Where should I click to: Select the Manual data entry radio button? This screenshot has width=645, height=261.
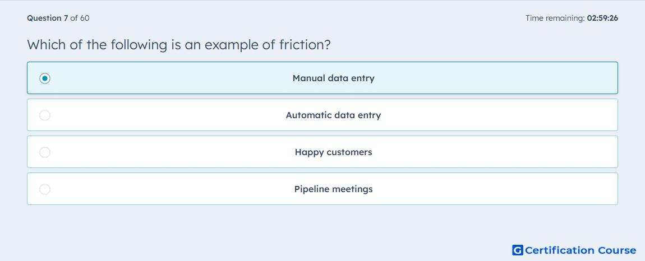click(45, 78)
